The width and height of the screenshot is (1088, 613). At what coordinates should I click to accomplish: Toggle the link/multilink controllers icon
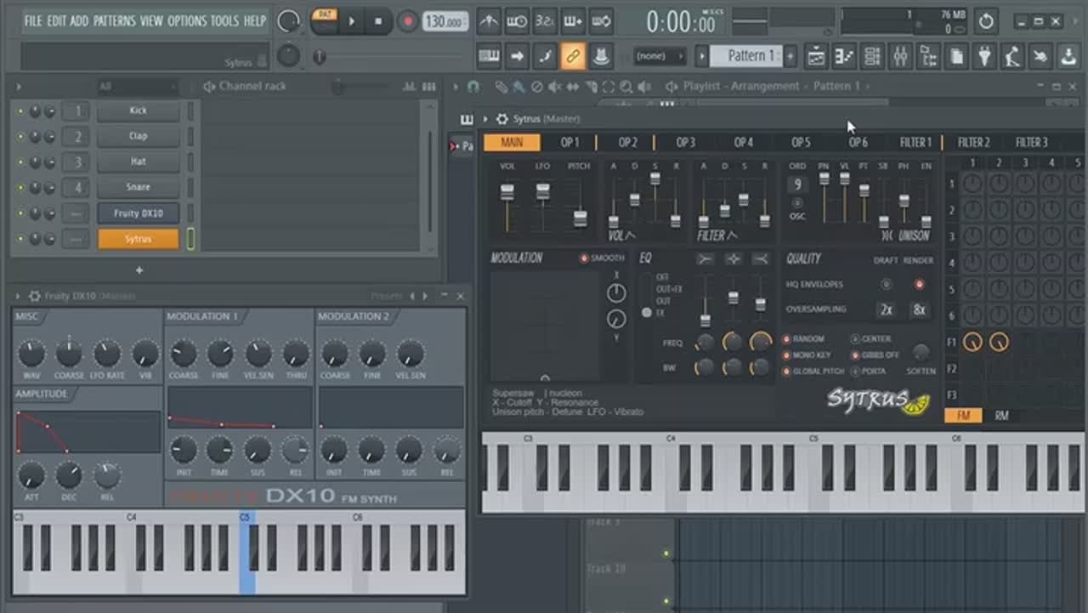point(573,57)
